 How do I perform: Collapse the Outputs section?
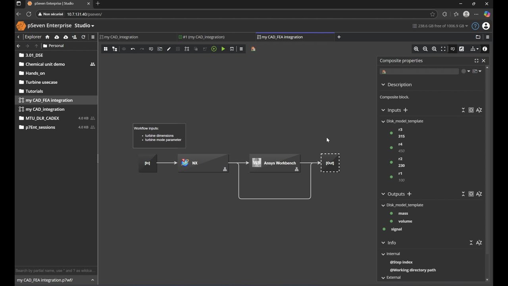coord(383,194)
